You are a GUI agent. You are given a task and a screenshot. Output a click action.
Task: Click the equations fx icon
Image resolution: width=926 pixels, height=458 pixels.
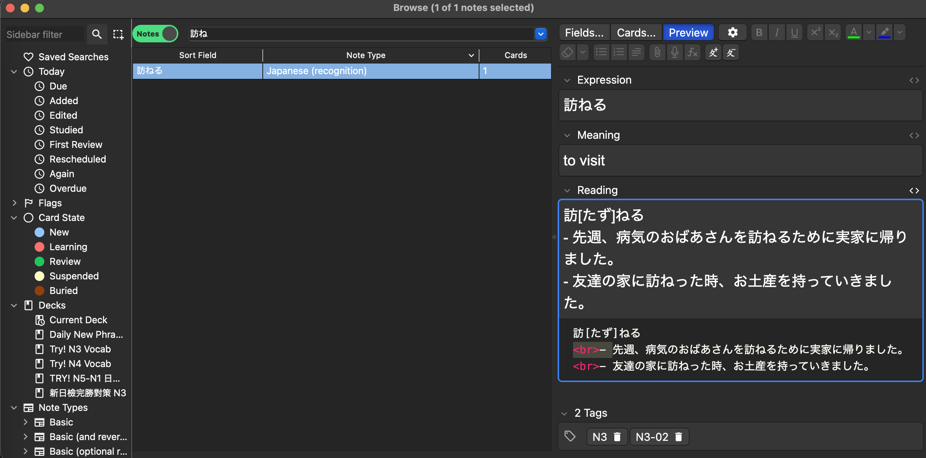(x=692, y=53)
